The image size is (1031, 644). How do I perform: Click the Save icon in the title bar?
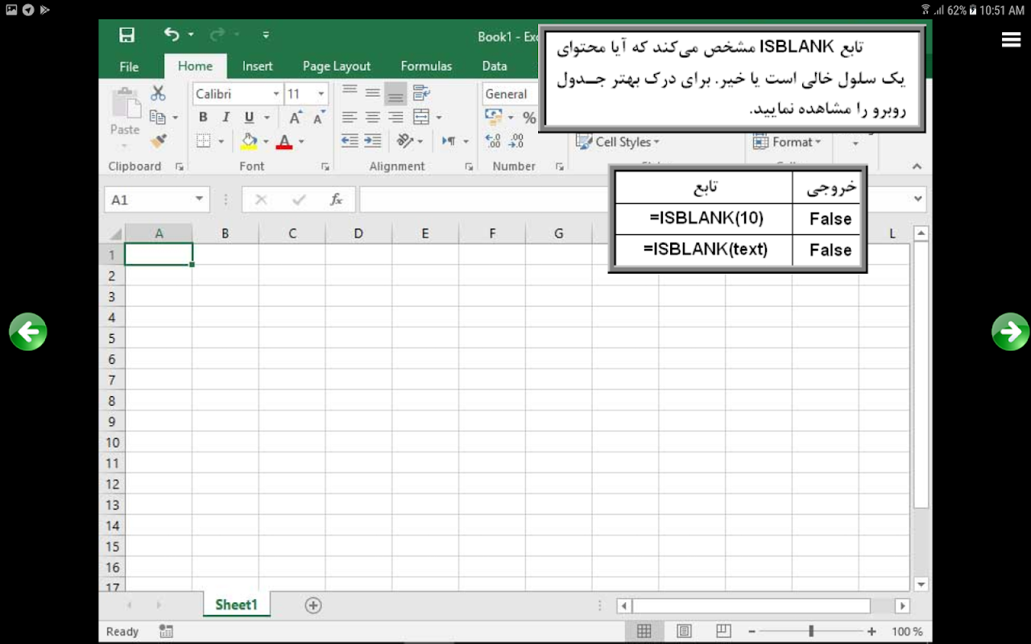(x=126, y=35)
